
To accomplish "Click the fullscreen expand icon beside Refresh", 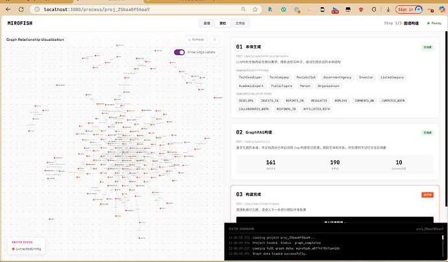I will coord(214,40).
